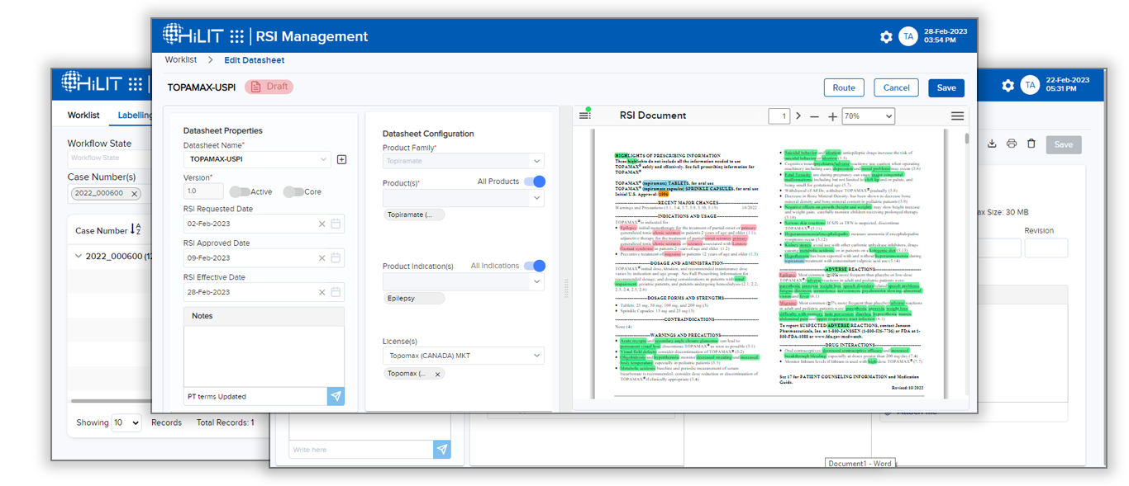1129x486 pixels.
Task: Click the add datasheet plus icon
Action: [342, 159]
